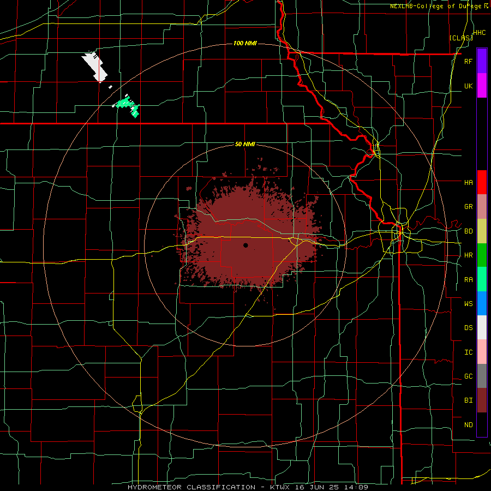This screenshot has height=491, width=491.
Task: Click the HYDROMETEOR CLASSIFICATION title text
Action: (191, 487)
